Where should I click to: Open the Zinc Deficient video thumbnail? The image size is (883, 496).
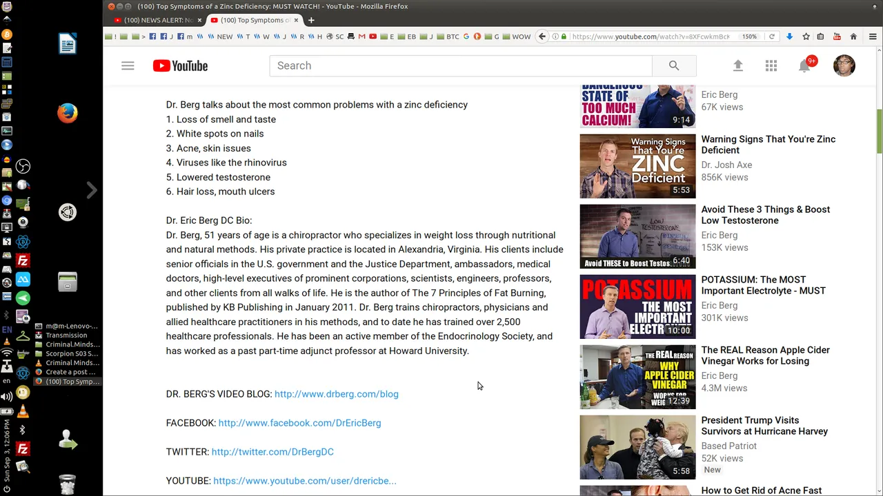tap(637, 166)
